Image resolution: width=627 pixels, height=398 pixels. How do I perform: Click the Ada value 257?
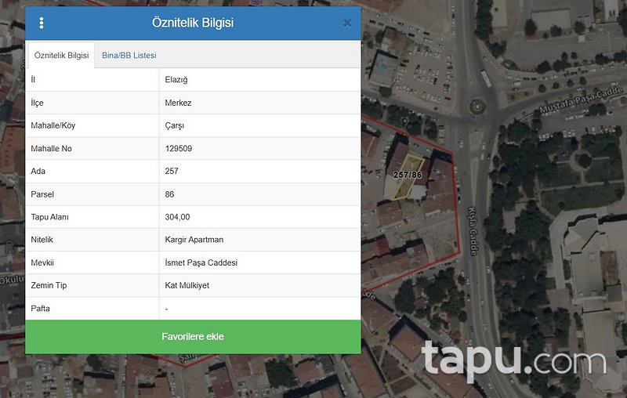coord(172,171)
